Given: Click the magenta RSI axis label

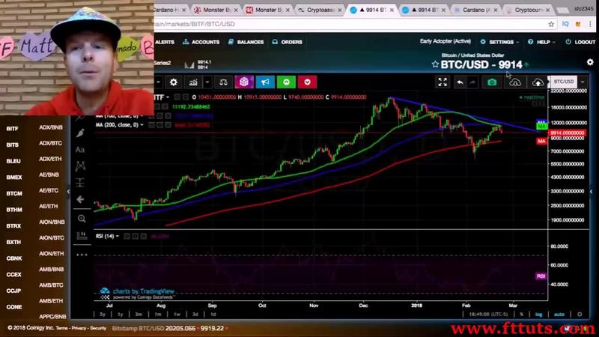Looking at the screenshot, I should 541,276.
